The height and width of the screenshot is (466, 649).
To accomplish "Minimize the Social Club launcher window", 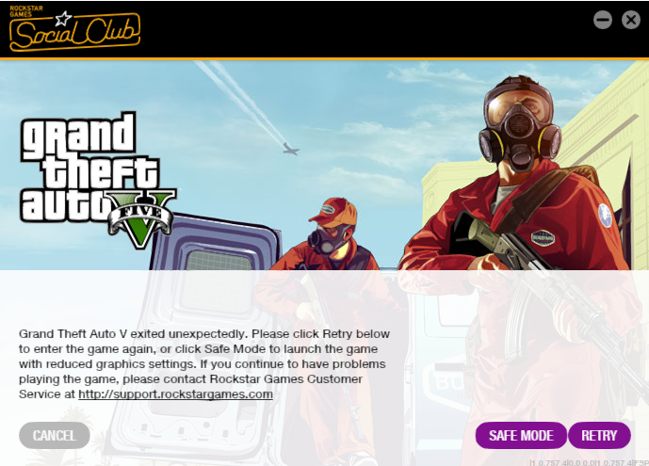I will pos(603,20).
